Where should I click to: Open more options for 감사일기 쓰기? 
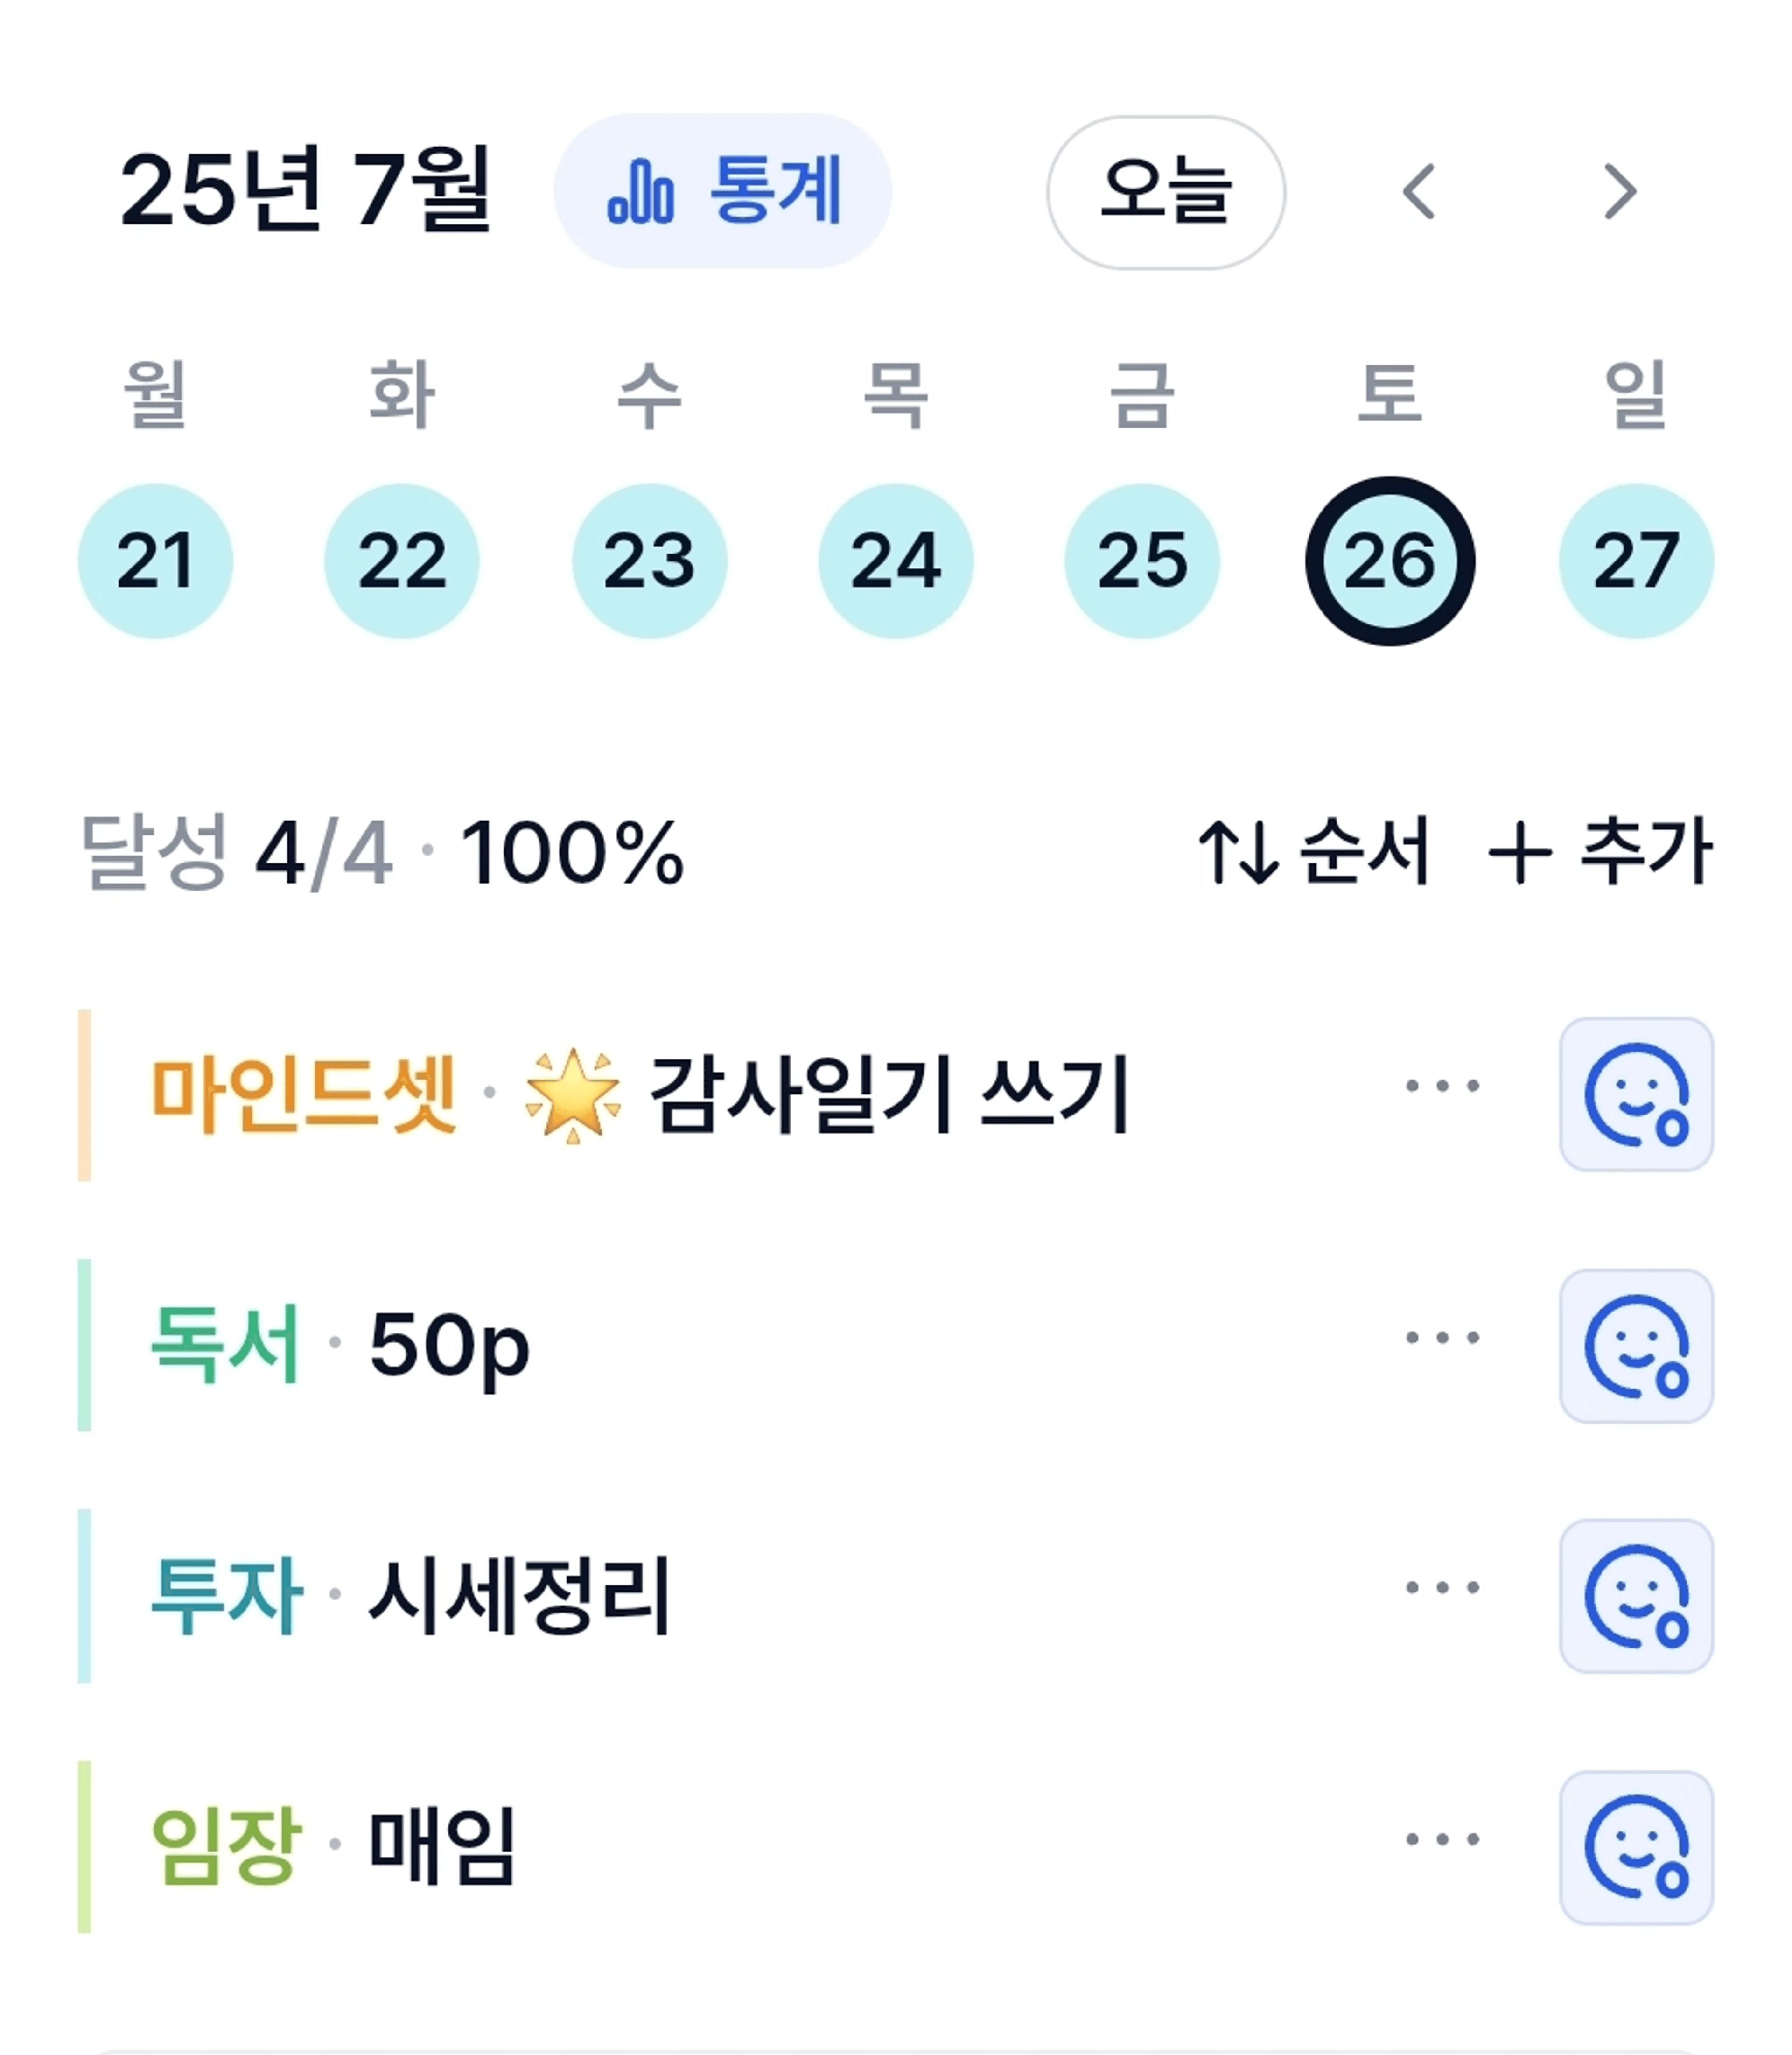1442,1085
